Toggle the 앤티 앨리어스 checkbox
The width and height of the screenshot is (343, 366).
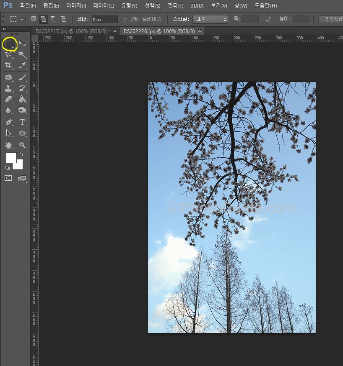point(125,19)
